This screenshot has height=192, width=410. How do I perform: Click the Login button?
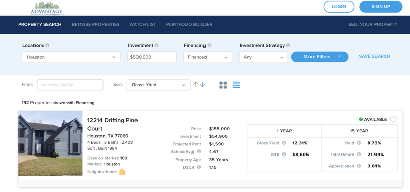[x=339, y=7]
